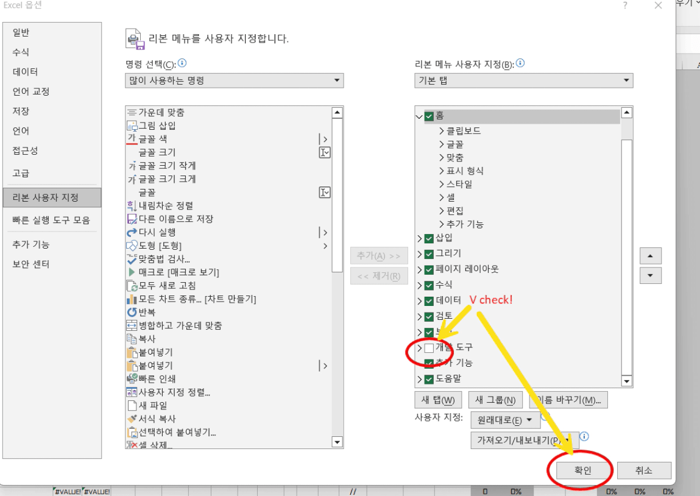The width and height of the screenshot is (700, 496).
Task: Select the 다른 이름으로 저장 command icon
Action: point(132,219)
